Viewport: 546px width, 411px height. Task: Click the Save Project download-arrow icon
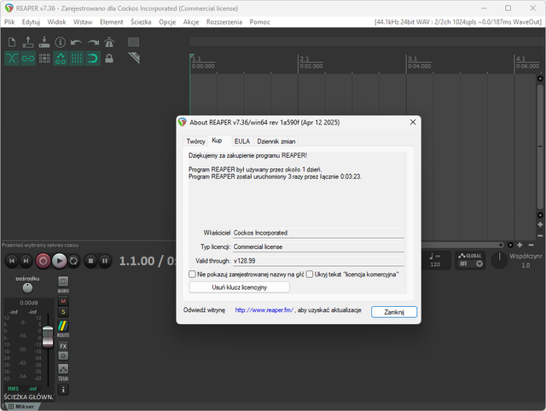pyautogui.click(x=44, y=42)
